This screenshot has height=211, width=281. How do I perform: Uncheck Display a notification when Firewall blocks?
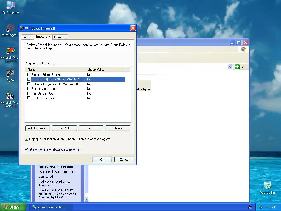tap(27, 139)
